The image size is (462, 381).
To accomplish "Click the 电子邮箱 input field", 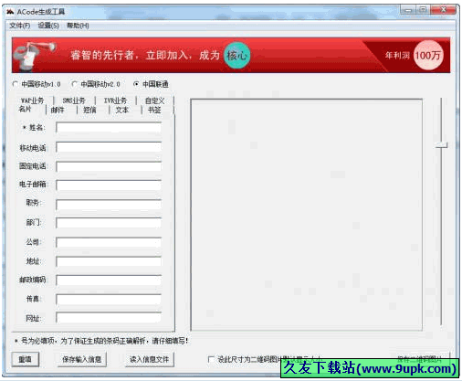I will click(x=109, y=185).
